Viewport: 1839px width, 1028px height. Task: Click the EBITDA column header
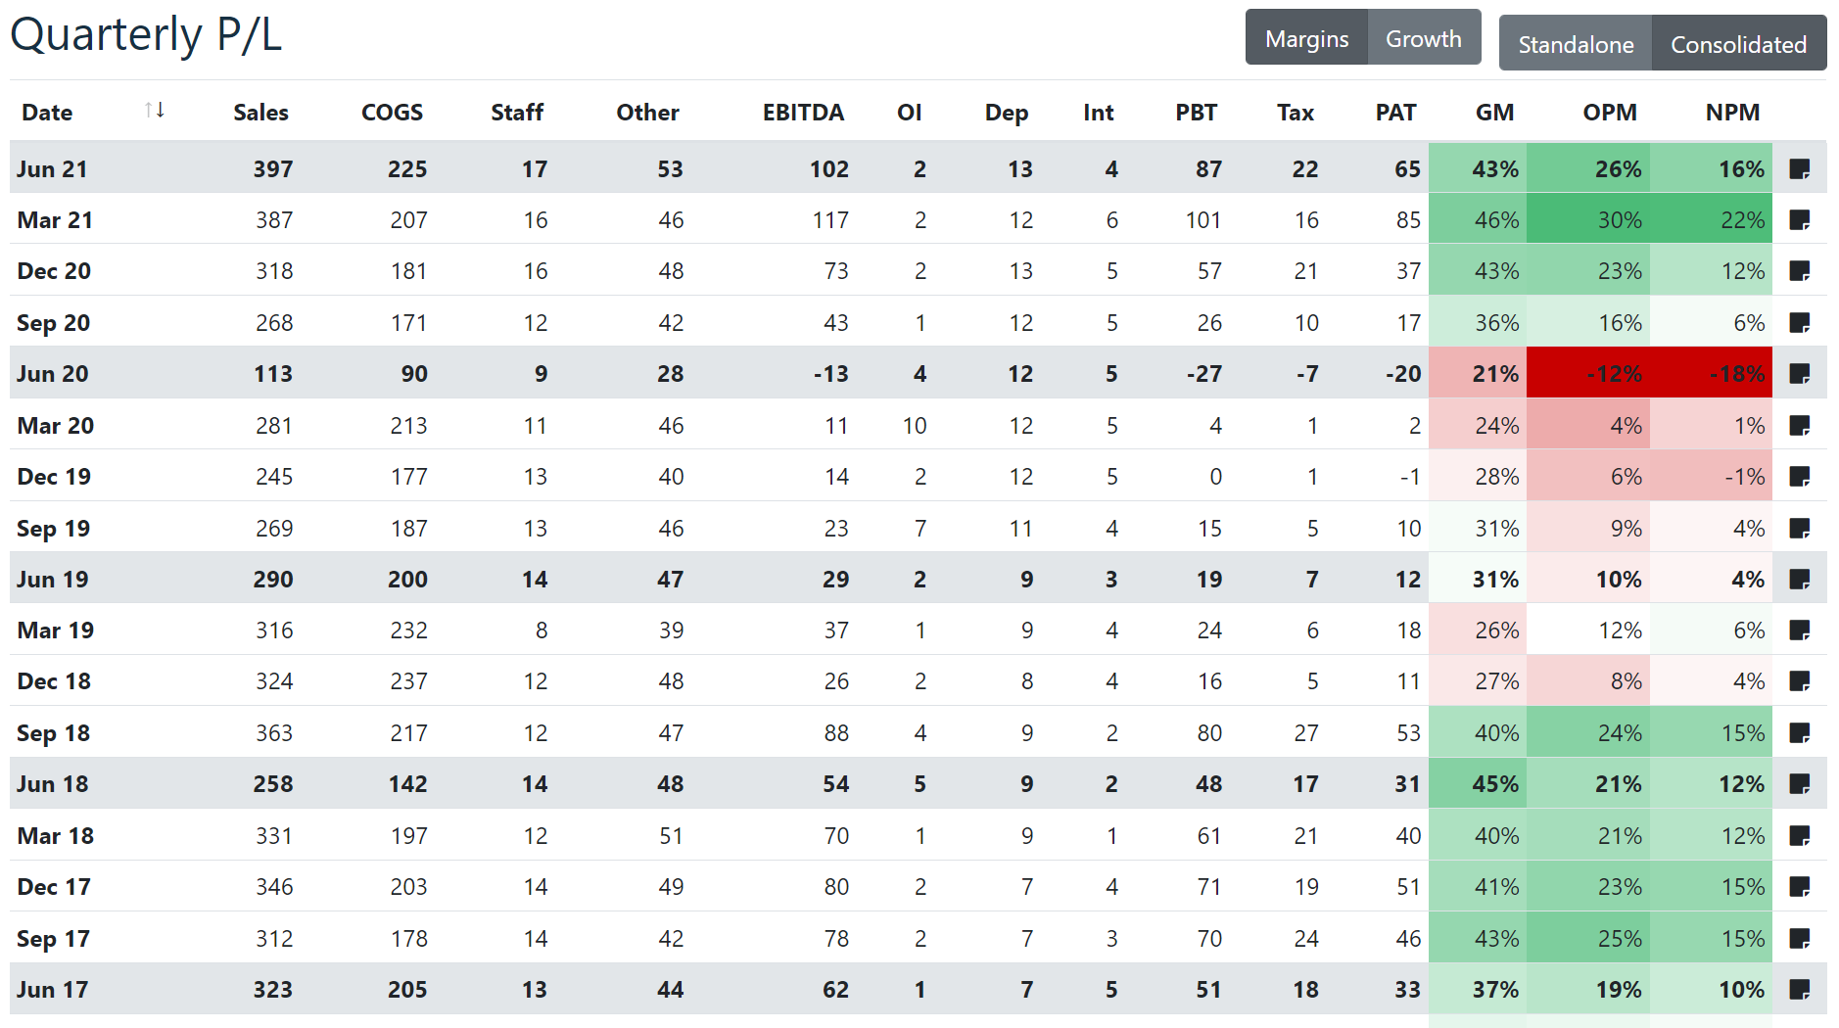[803, 113]
